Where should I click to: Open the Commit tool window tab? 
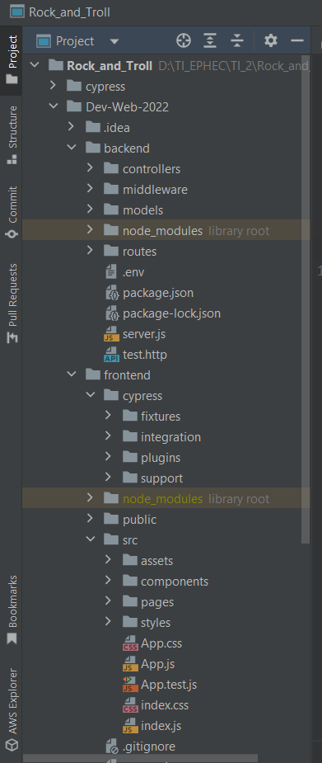pyautogui.click(x=12, y=212)
